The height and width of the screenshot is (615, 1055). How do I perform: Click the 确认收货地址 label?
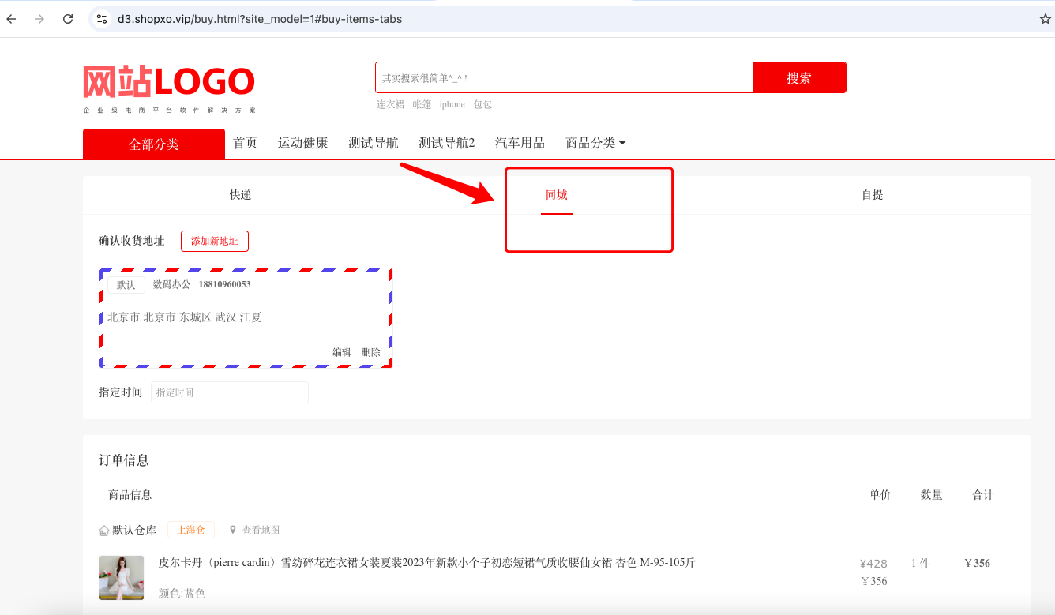132,241
